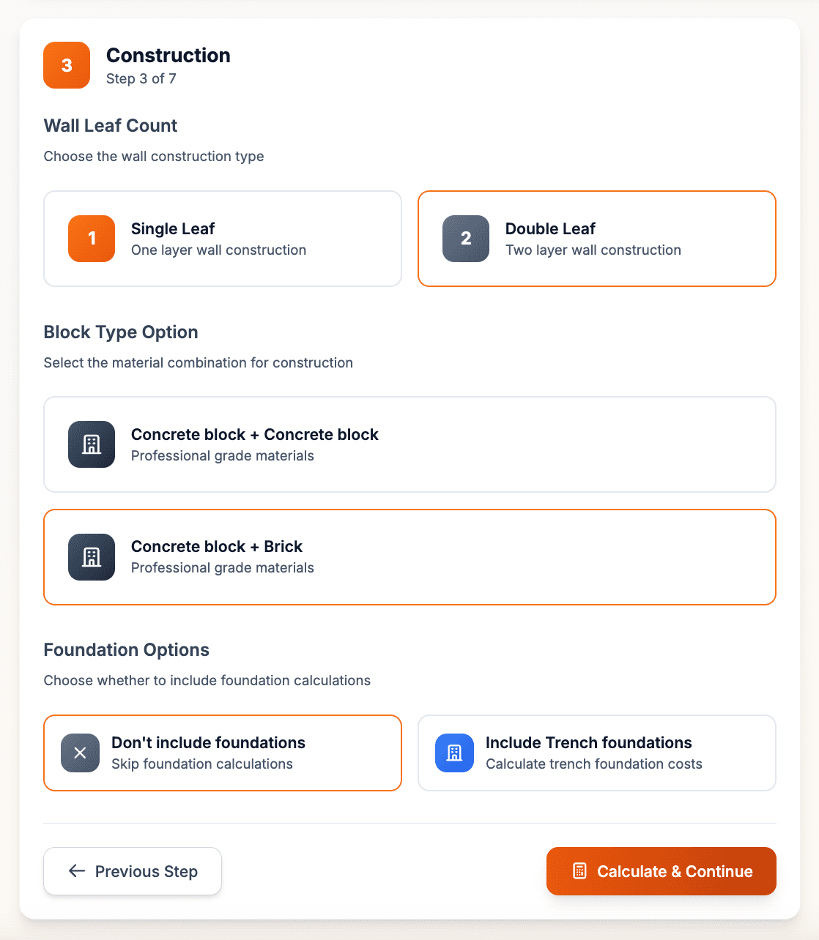Choose Concrete block + Brick material

click(409, 557)
